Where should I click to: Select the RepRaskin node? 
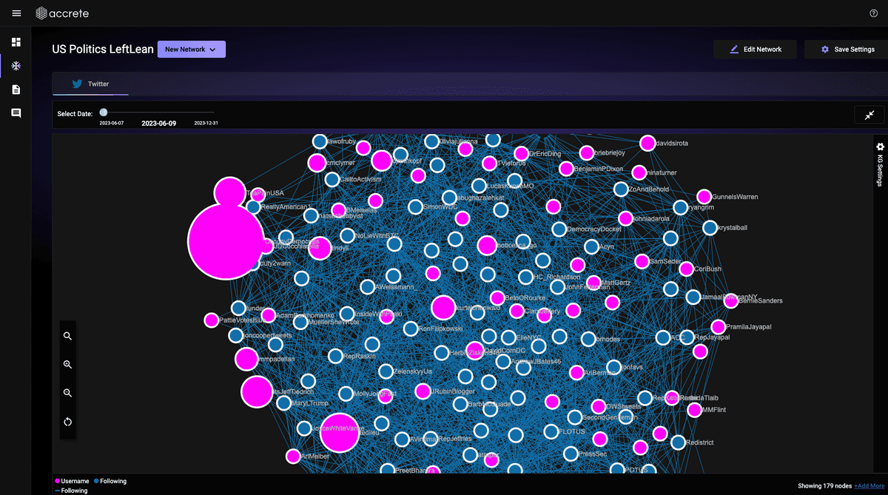334,356
